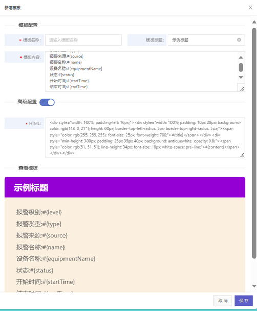Viewport: 257px width, 311px height.
Task: Click the purple 示例标题 preview header
Action: (124, 187)
